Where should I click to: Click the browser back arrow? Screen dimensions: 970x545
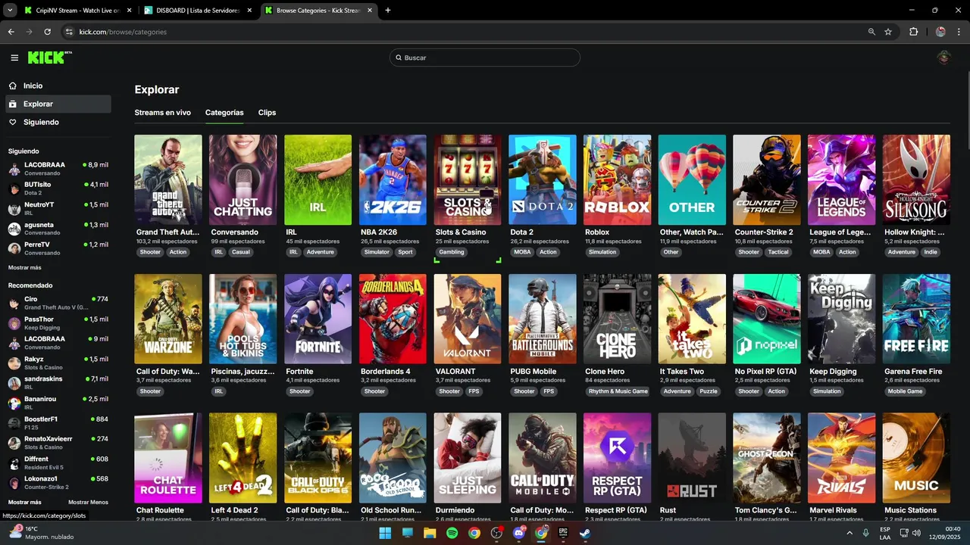tap(11, 32)
